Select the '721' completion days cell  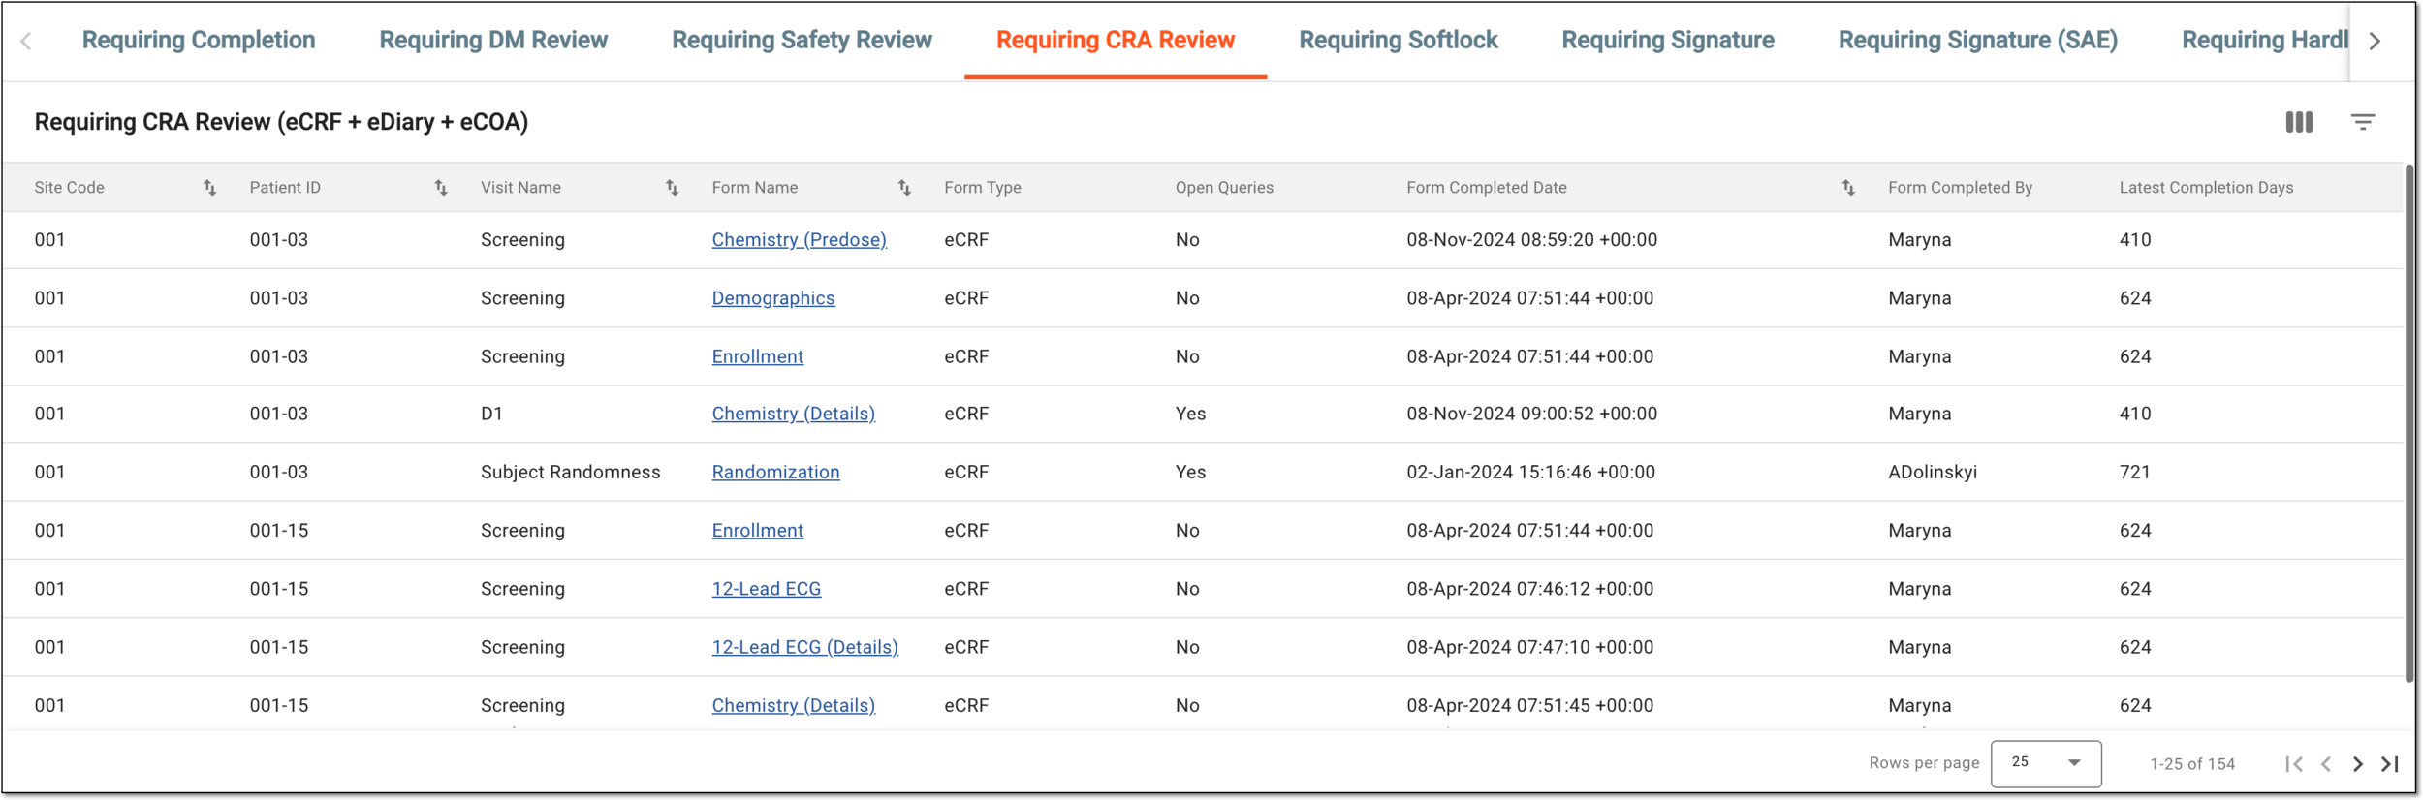[2134, 472]
